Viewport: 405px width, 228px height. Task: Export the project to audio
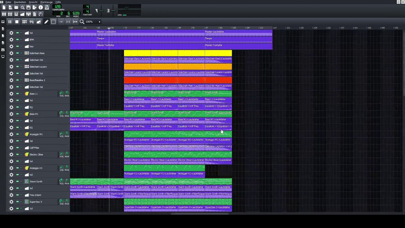point(34,7)
